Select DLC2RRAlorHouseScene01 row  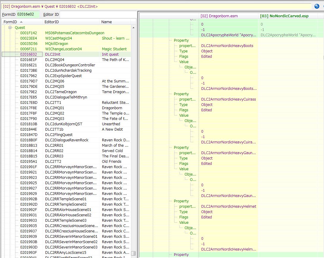[x=66, y=210]
